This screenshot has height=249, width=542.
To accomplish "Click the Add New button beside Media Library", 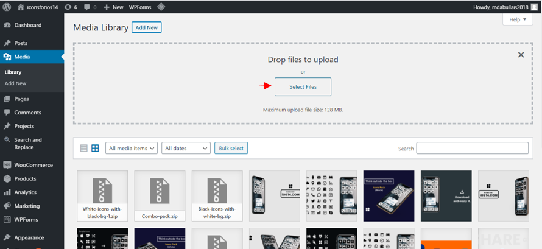I will (147, 27).
